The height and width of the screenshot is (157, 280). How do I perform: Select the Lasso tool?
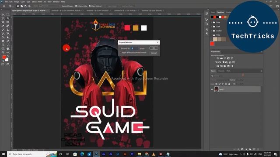[3, 18]
